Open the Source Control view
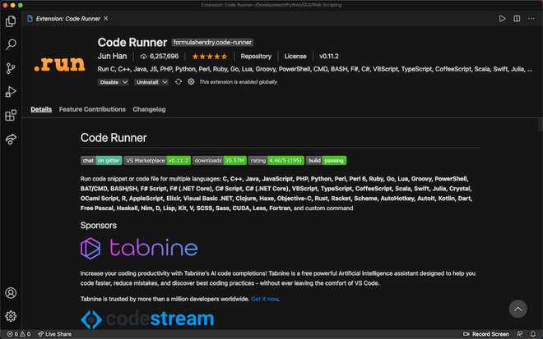The image size is (543, 339). click(11, 68)
